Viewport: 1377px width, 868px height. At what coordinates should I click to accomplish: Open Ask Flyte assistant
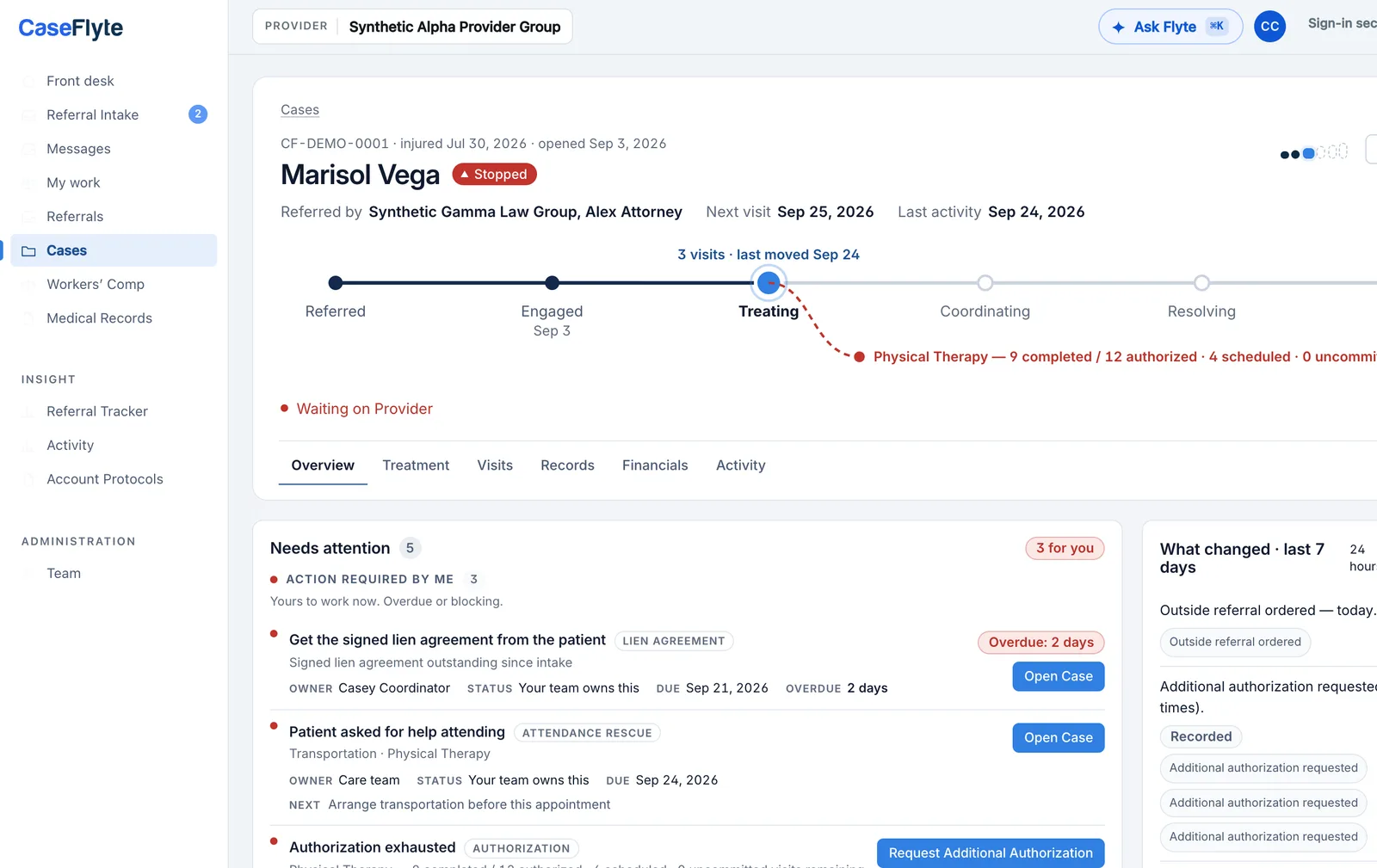[1170, 27]
